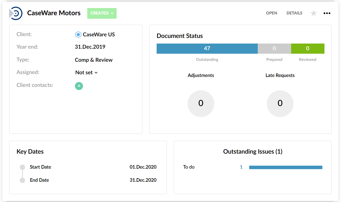Star this engagement as favorite
This screenshot has width=341, height=202.
(314, 13)
